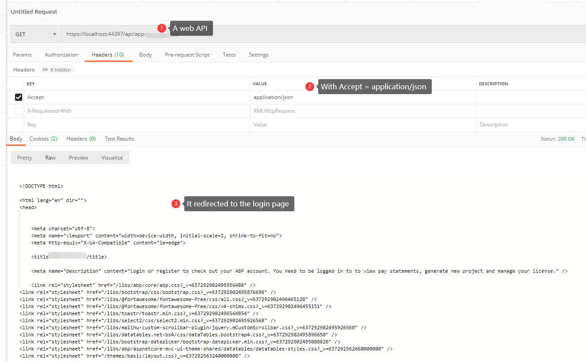586x362 pixels.
Task: Switch response view to Raw
Action: (50, 157)
